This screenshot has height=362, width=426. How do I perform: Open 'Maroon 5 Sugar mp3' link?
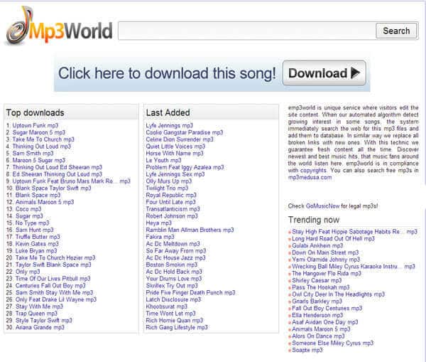(x=39, y=160)
